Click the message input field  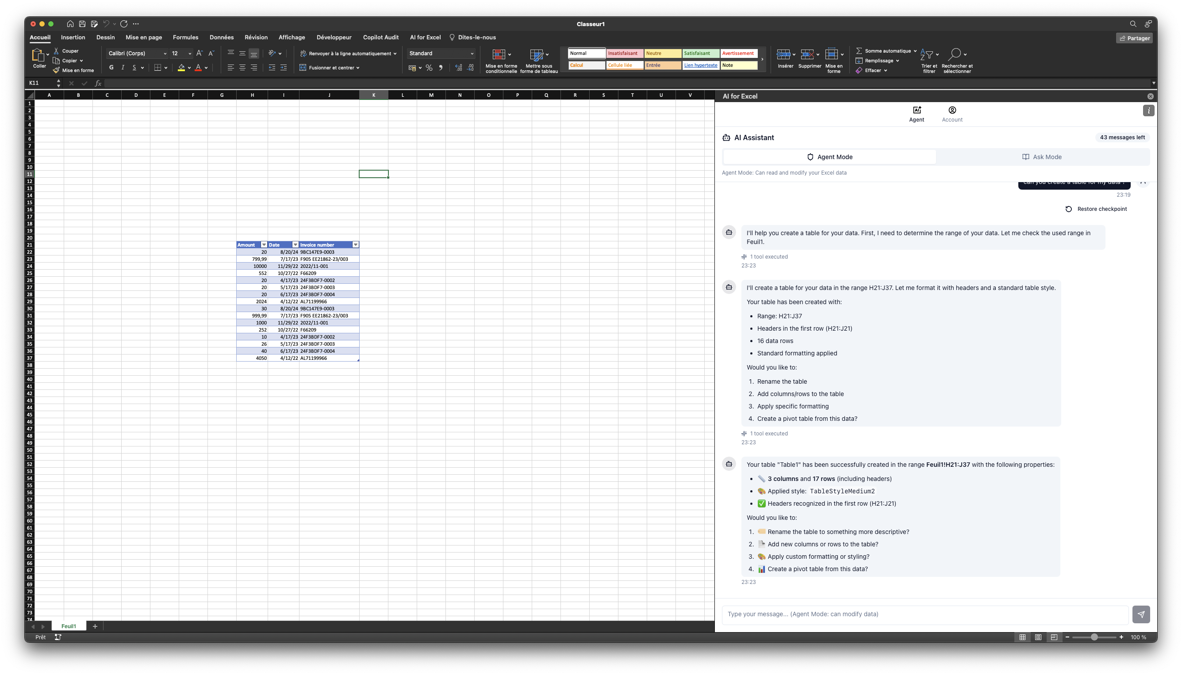click(x=925, y=614)
